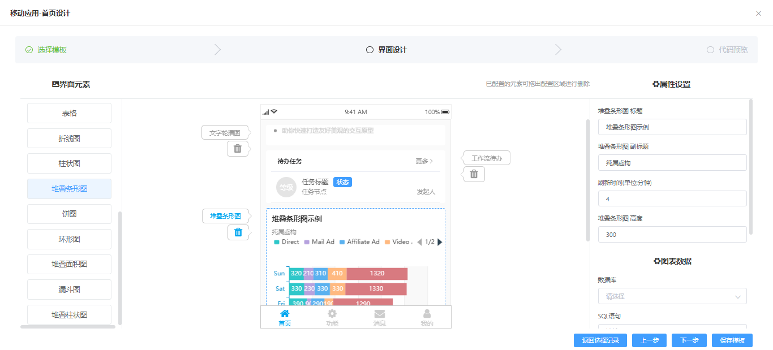
Task: Click the trash icon under 工作流待办 tag
Action: click(x=473, y=174)
